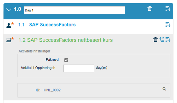This screenshot has width=177, height=103.
Task: Open the SAP SuccessFactors link in 1.1
Action: click(52, 25)
